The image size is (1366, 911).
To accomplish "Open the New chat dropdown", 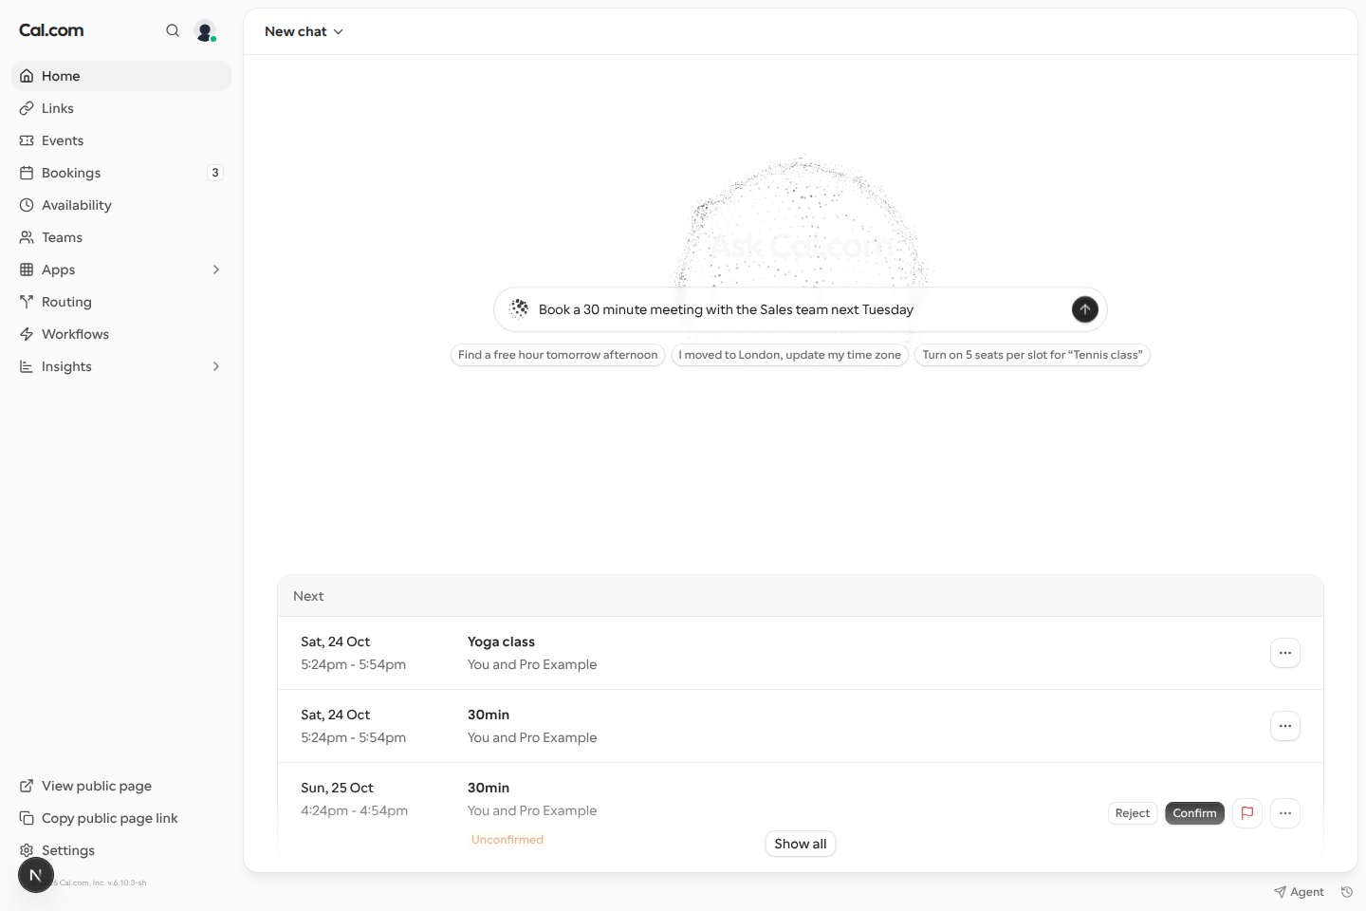I will point(304,31).
